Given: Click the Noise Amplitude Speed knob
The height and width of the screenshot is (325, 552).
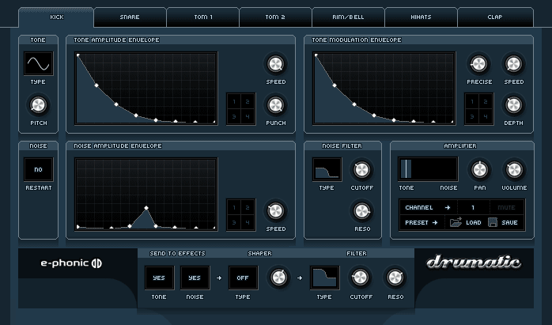Looking at the screenshot, I should click(x=276, y=211).
